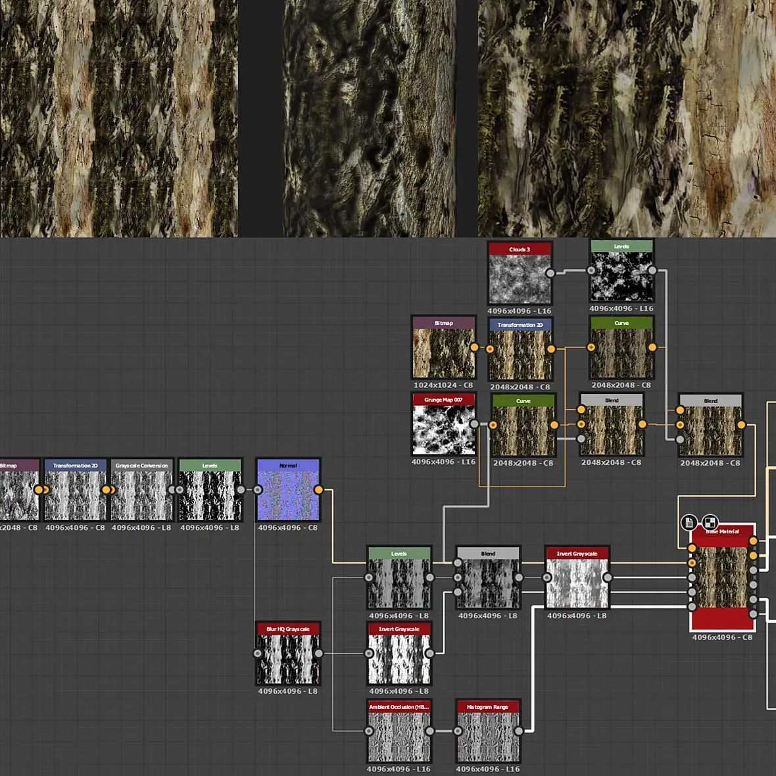Select the Curve node below the top Levels node
Screen dimensions: 776x776
click(x=621, y=347)
